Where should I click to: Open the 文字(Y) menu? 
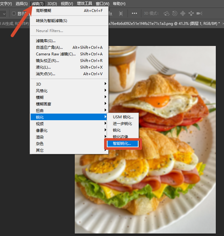click(x=6, y=3)
